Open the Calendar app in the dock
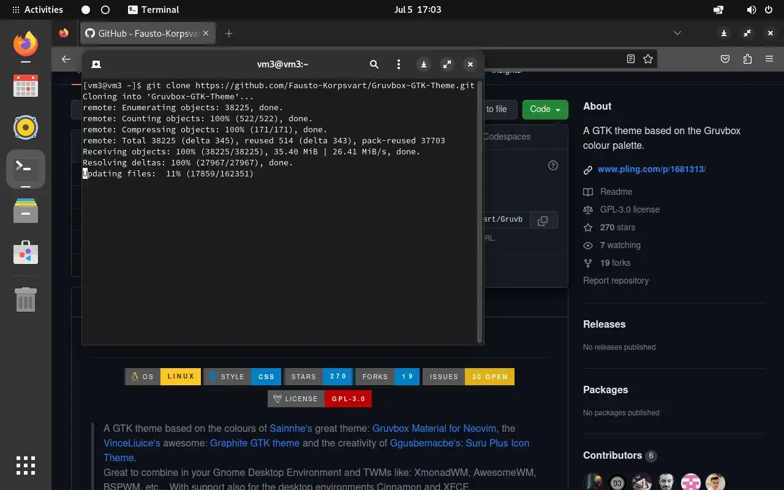Screen dimensions: 784x490 (26, 86)
